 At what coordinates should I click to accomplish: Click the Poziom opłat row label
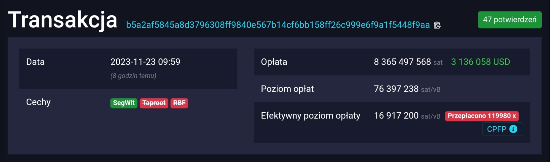[x=287, y=89]
